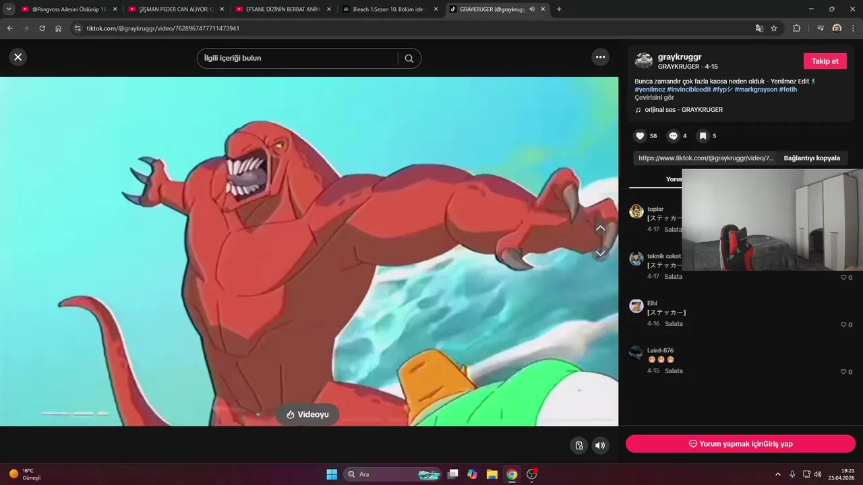Image resolution: width=863 pixels, height=485 pixels.
Task: Click Çevirisini gör translation link
Action: (x=654, y=98)
